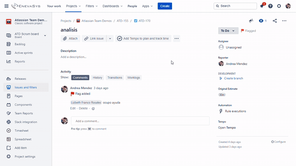Open Backlog in the sidebar
Image resolution: width=296 pixels, height=166 pixels.
[x=26, y=44]
